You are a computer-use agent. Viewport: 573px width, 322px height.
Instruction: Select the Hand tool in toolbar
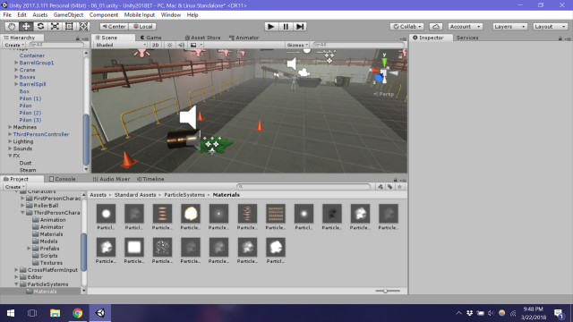(x=12, y=26)
